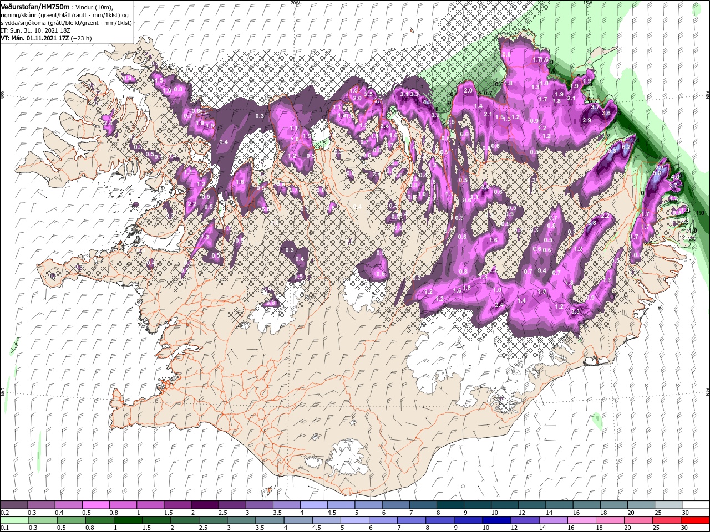Click the '15W' longitude label
Screen dimensions: 710x532
coord(587,3)
